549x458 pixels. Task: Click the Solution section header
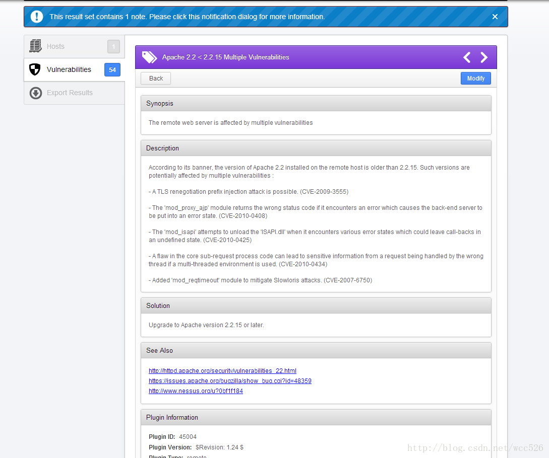click(x=316, y=306)
